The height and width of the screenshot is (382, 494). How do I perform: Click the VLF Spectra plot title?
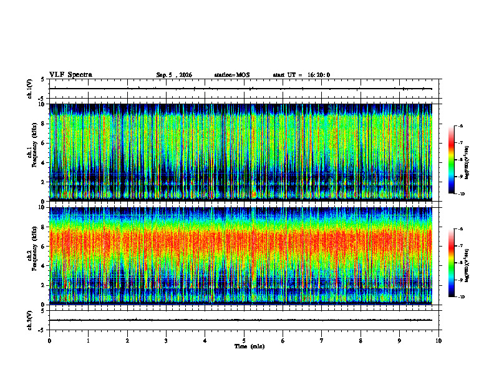coord(70,75)
